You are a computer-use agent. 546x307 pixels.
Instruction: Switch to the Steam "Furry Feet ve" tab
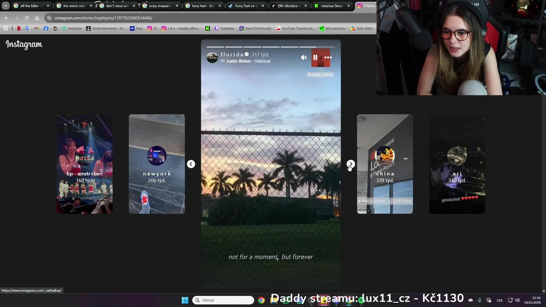tap(247, 6)
